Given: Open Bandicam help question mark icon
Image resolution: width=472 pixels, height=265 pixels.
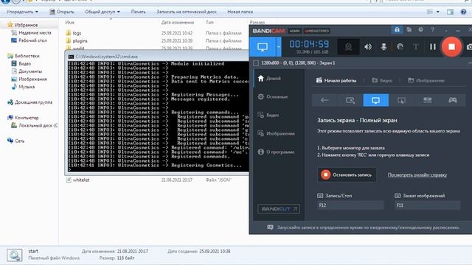Looking at the screenshot, I should [433, 29].
